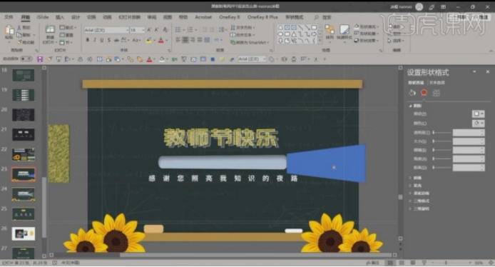Switch to the Shape Format ribbon tab
This screenshot has width=495, height=267.
tap(295, 17)
